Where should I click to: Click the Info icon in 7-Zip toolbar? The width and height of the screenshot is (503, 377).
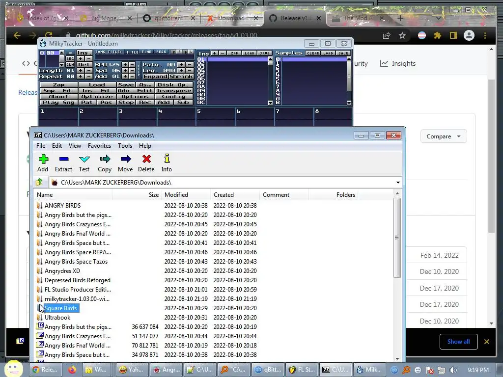pos(167,163)
